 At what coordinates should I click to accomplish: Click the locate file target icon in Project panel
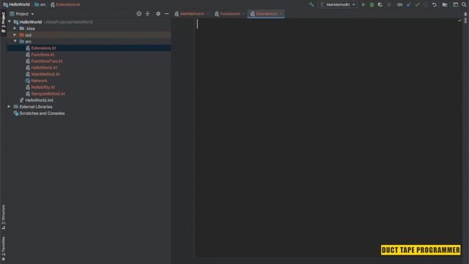[x=139, y=14]
